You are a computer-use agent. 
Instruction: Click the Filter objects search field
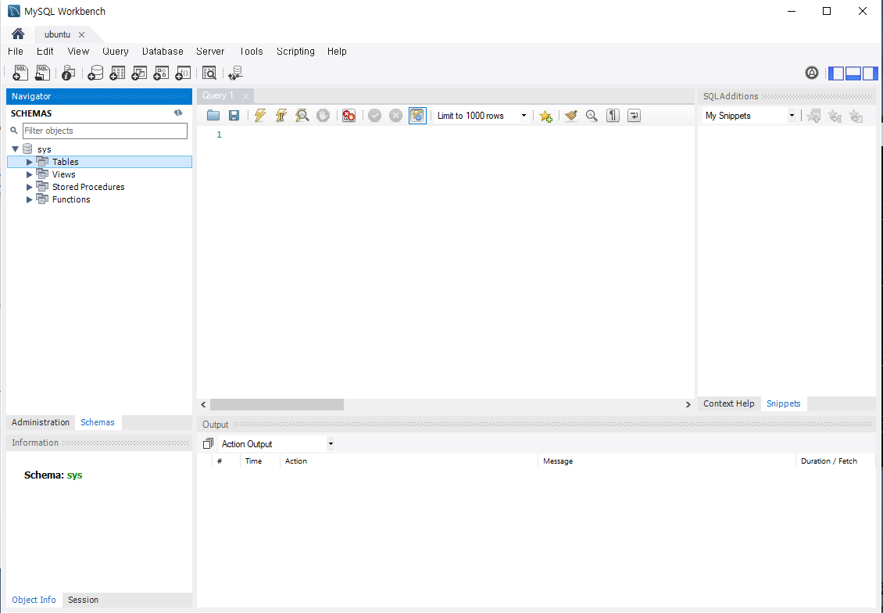pyautogui.click(x=105, y=131)
